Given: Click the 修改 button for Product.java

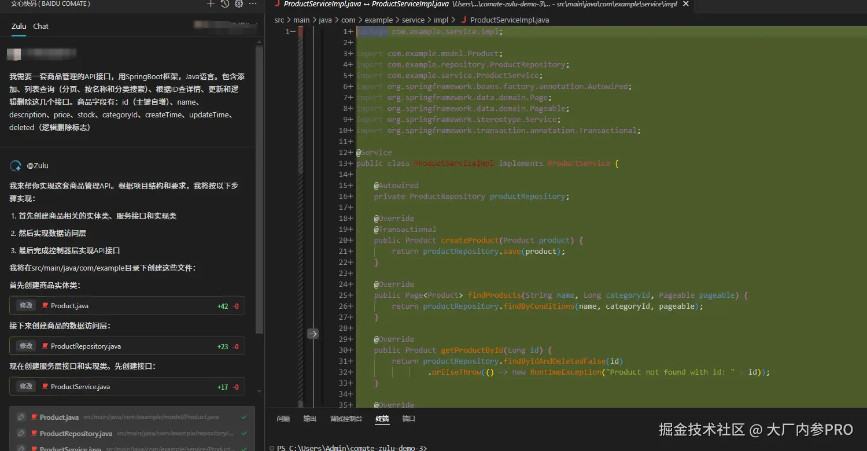Looking at the screenshot, I should [x=26, y=305].
